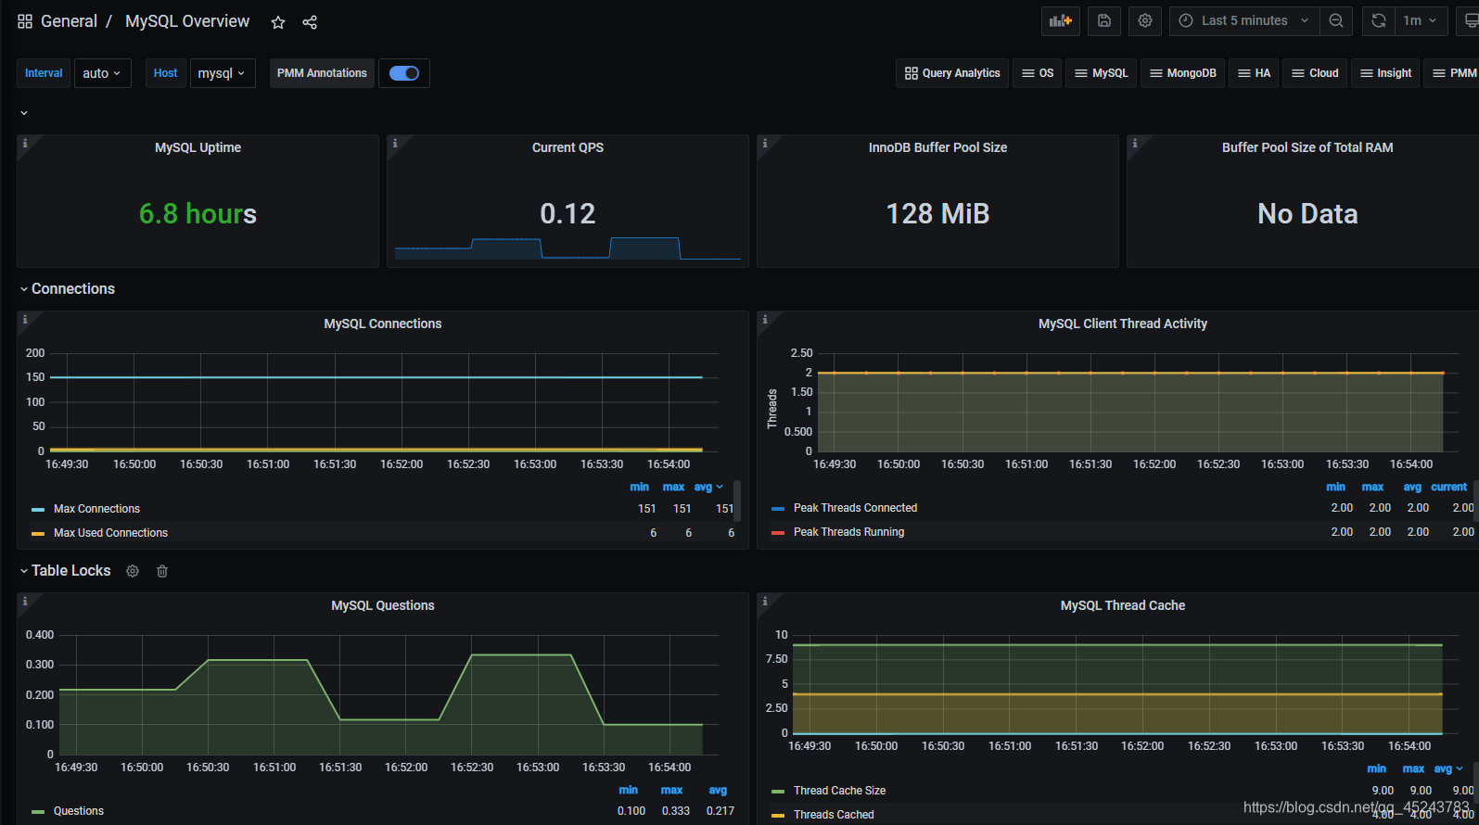Click the MySQL Overview breadcrumb title
This screenshot has height=825, width=1479.
(x=187, y=21)
